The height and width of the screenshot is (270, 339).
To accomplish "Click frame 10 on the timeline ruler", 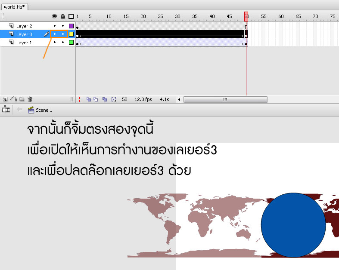I will pyautogui.click(x=109, y=16).
